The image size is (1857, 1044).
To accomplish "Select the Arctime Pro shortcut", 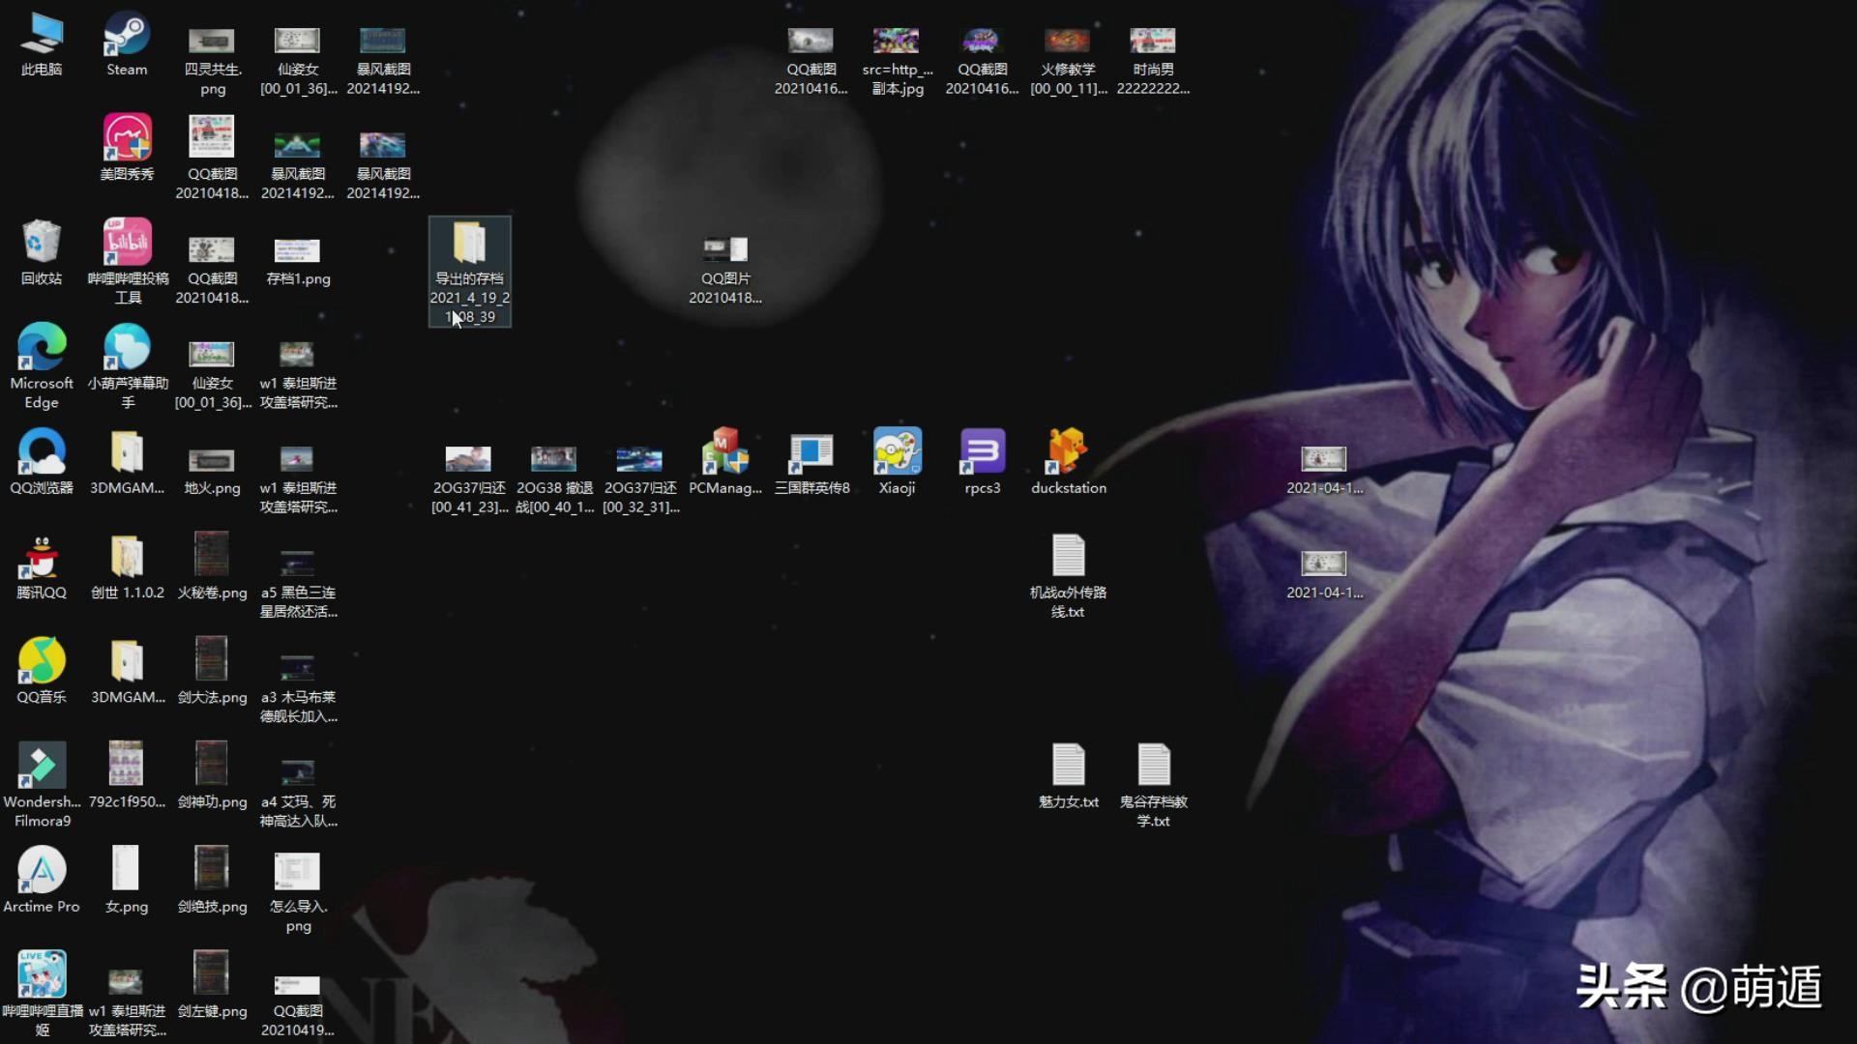I will (42, 871).
